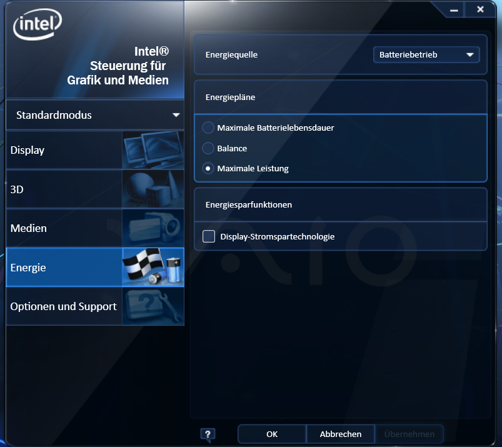
Task: Select the Balance power plan
Action: point(208,148)
